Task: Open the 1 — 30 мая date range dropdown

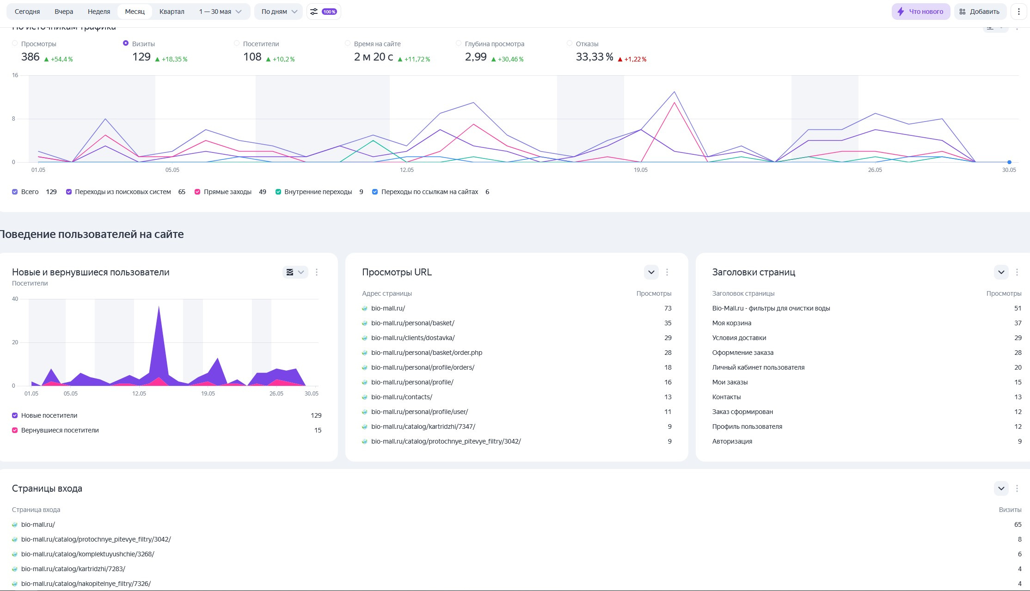Action: 220,12
